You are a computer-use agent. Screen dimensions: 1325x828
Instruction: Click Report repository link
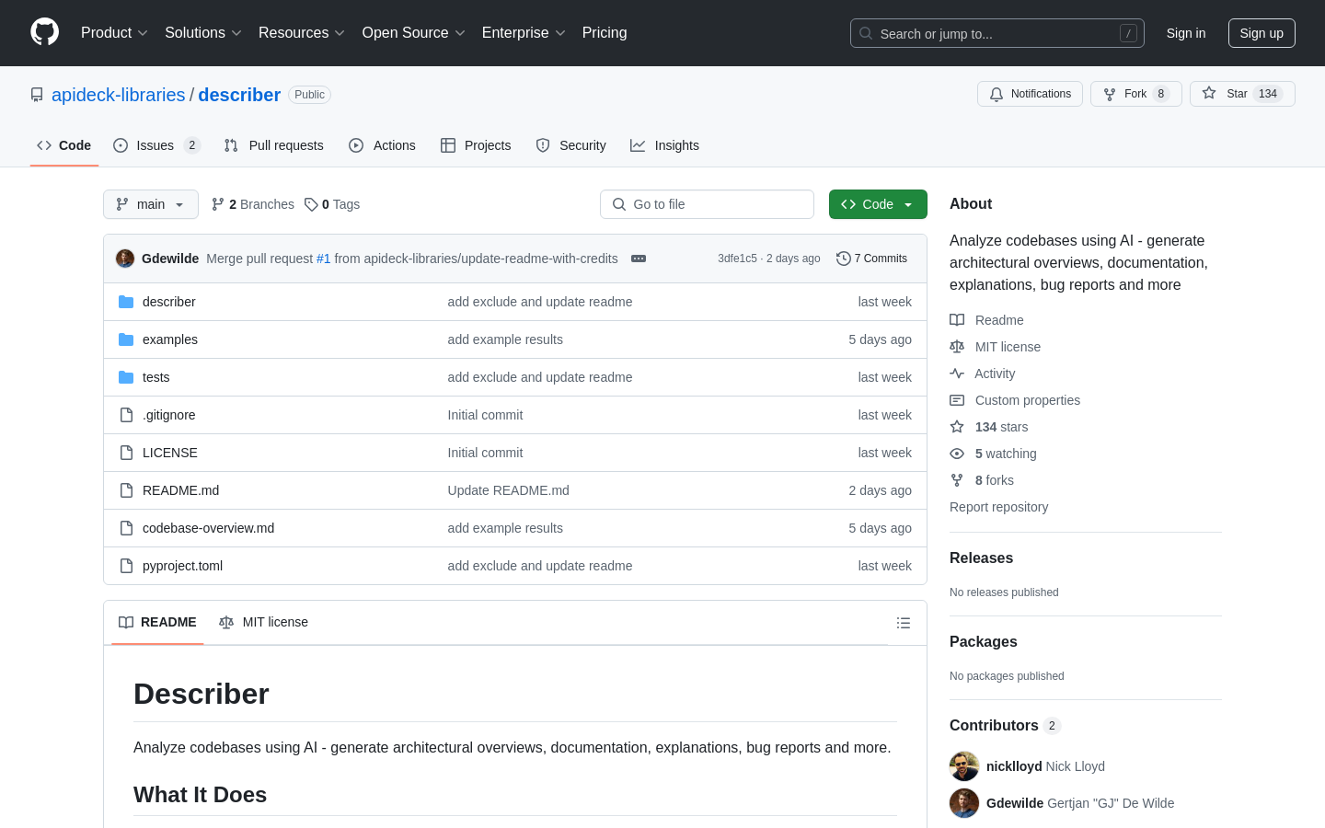click(998, 507)
